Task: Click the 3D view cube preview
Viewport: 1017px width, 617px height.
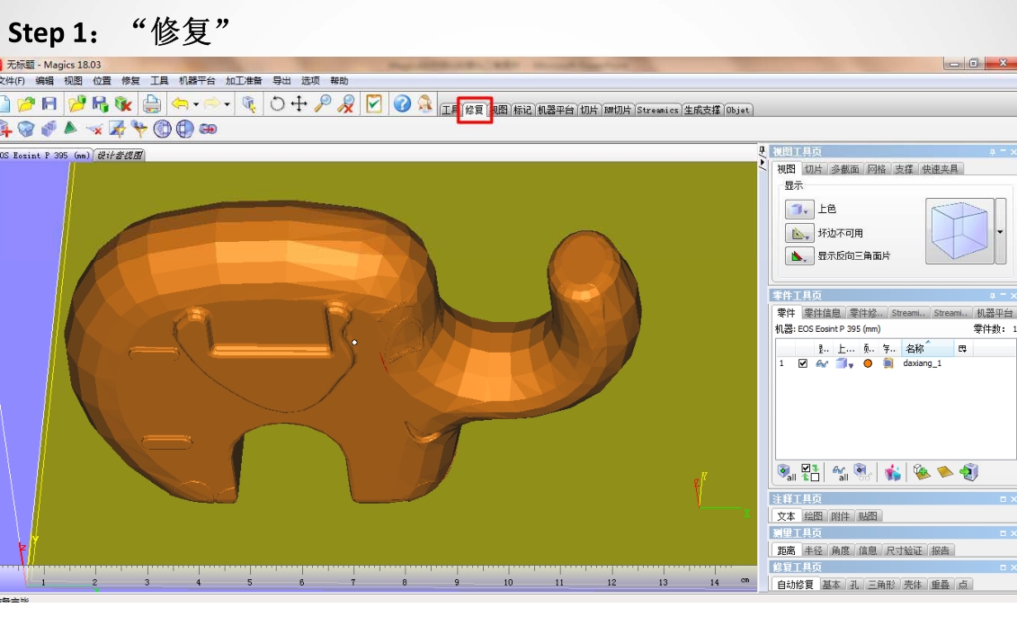Action: [x=959, y=231]
